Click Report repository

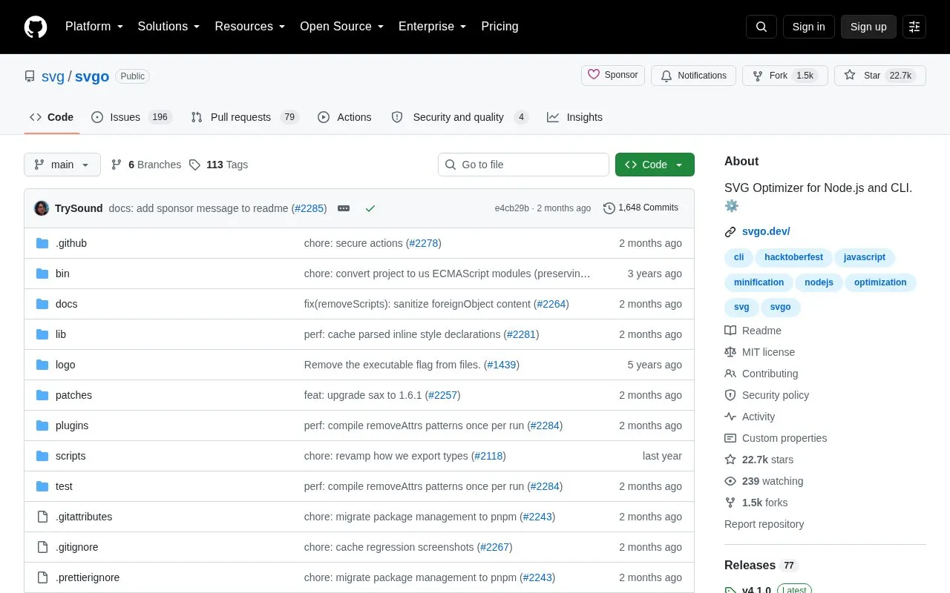click(764, 524)
